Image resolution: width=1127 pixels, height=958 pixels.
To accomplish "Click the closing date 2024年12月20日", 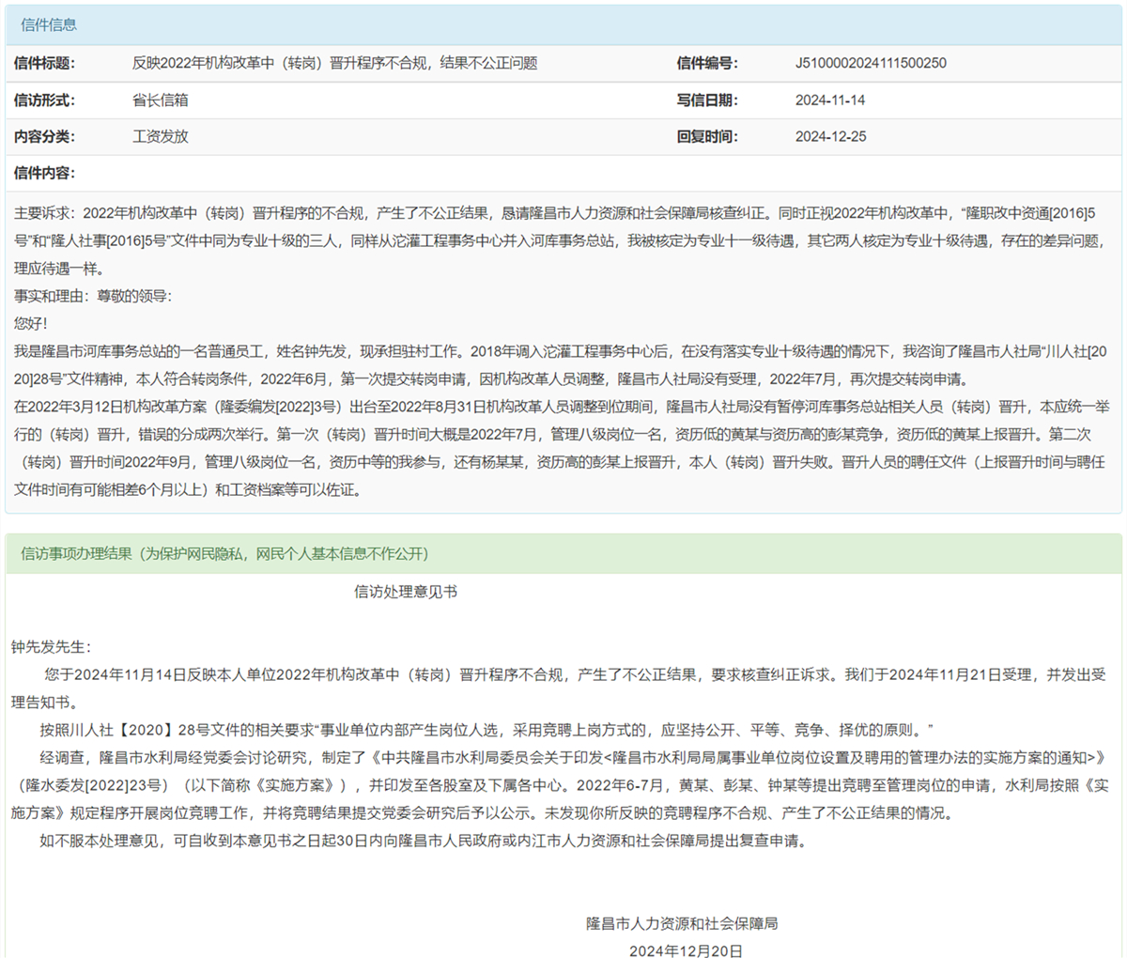I will click(x=686, y=950).
